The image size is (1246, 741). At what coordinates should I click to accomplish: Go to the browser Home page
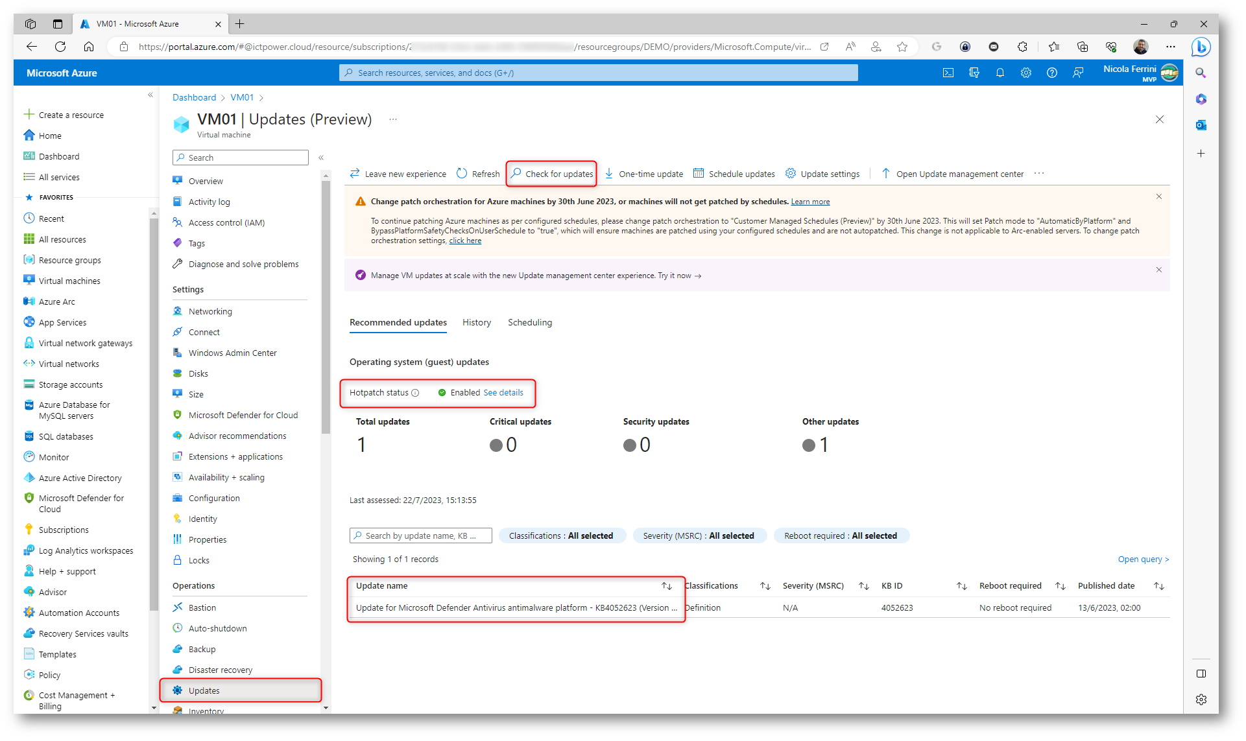89,47
